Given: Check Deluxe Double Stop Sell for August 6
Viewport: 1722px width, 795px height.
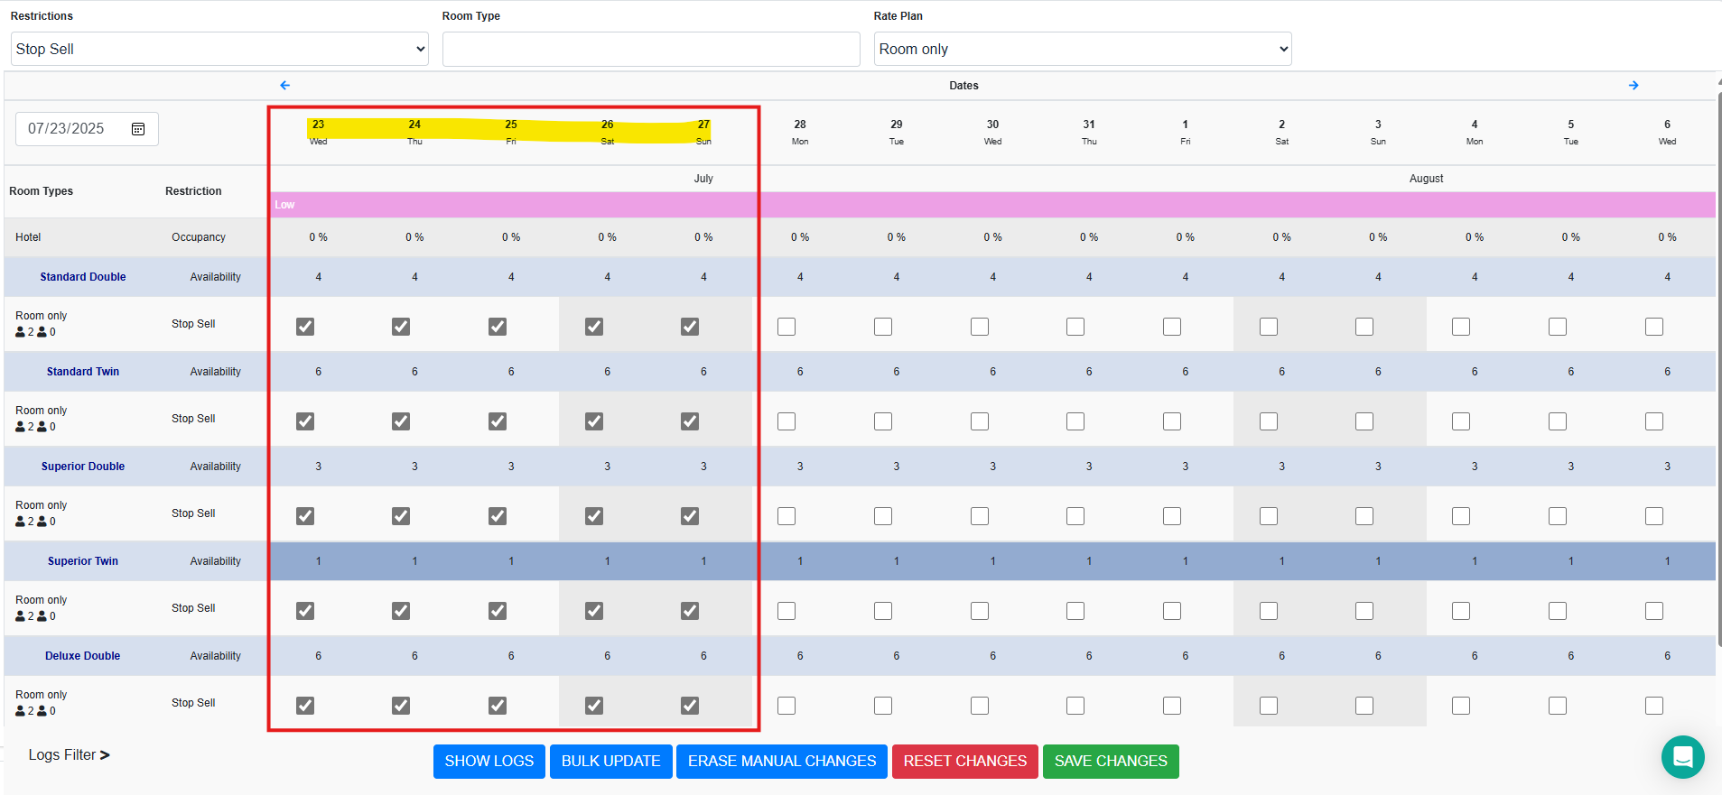Looking at the screenshot, I should click(x=1653, y=706).
